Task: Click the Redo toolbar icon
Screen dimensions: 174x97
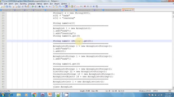Action: pyautogui.click(x=36, y=6)
